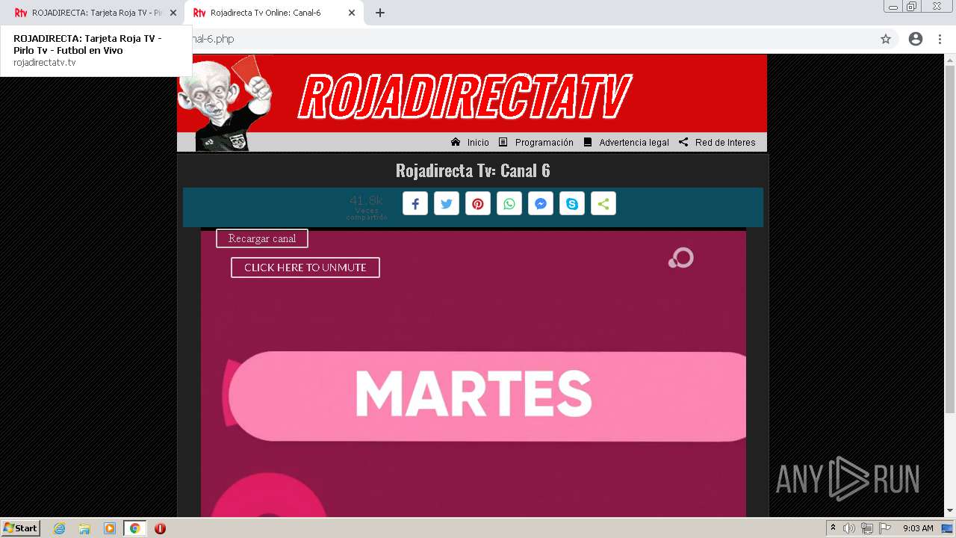956x538 pixels.
Task: Select the Rojadirecta Tv Online: Canal-6 tab
Action: click(274, 13)
